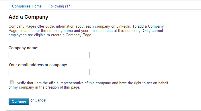
Task: Switch to the Following (17) tab
Action: [x=60, y=6]
